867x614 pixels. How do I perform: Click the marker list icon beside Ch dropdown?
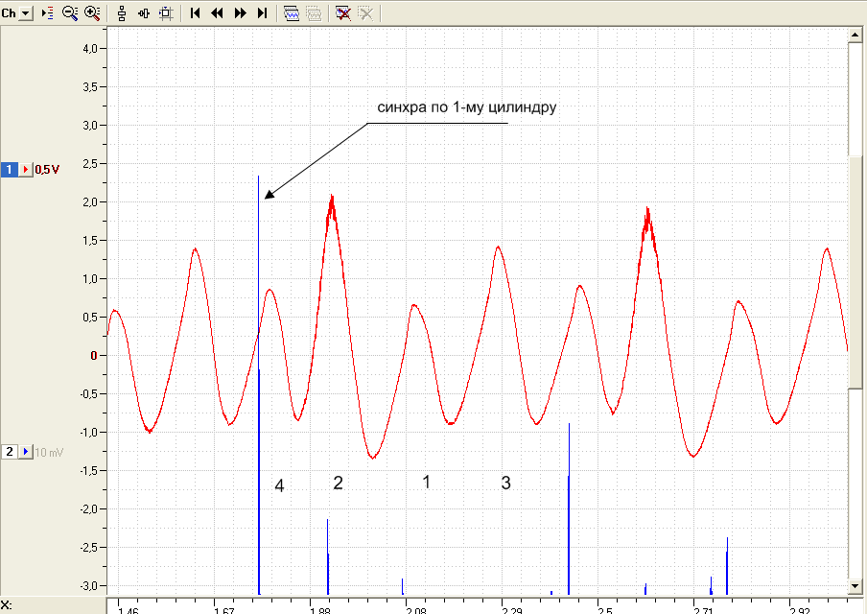point(48,12)
